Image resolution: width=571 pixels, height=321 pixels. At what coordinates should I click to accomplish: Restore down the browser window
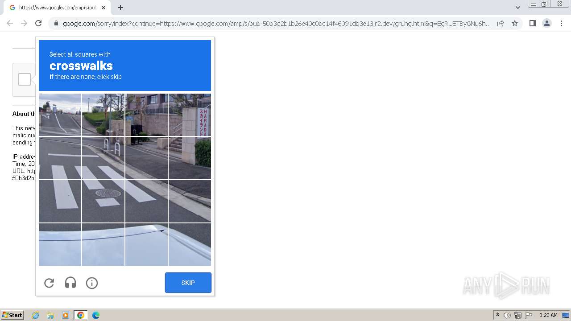coord(544,4)
